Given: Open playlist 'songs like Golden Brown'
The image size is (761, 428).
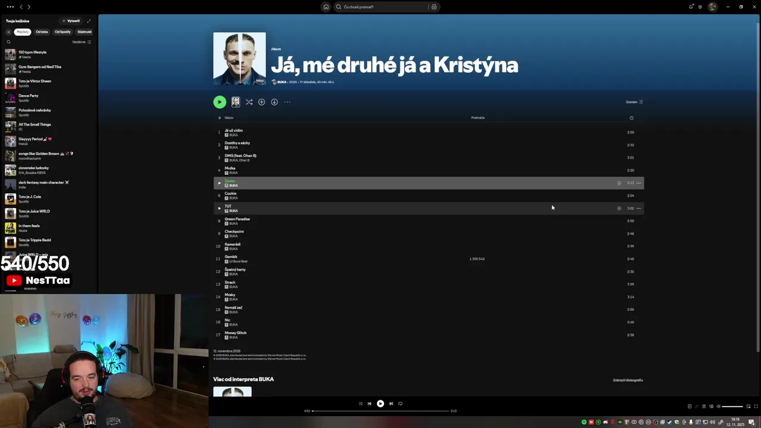Looking at the screenshot, I should (x=49, y=156).
